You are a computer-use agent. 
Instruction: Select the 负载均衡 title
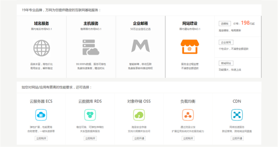pyautogui.click(x=188, y=101)
